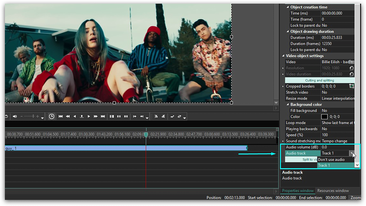Click the timeline's horizontal scroll right arrow

click(276, 191)
